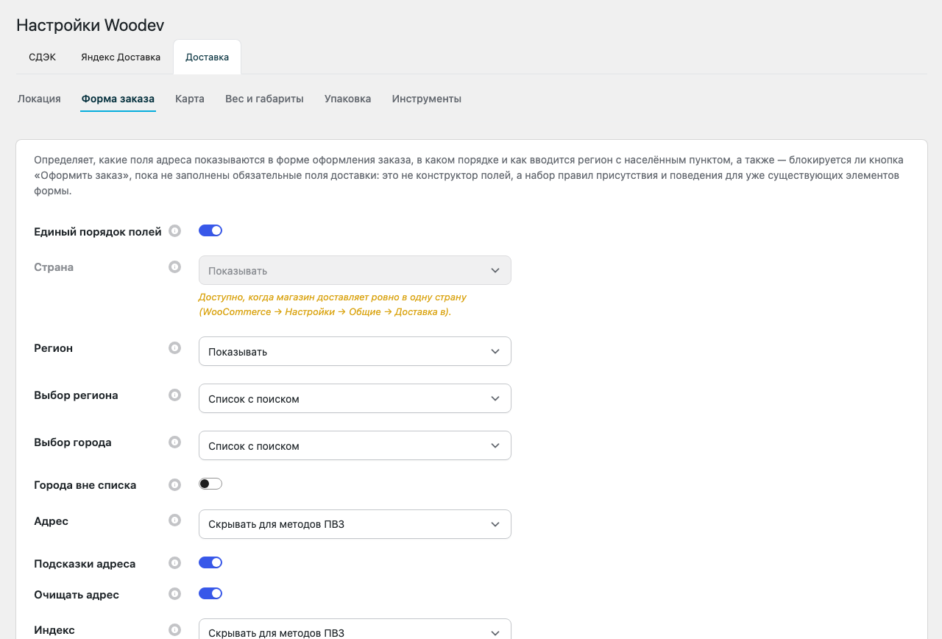
Task: Click the Города вне списка label
Action: [85, 485]
